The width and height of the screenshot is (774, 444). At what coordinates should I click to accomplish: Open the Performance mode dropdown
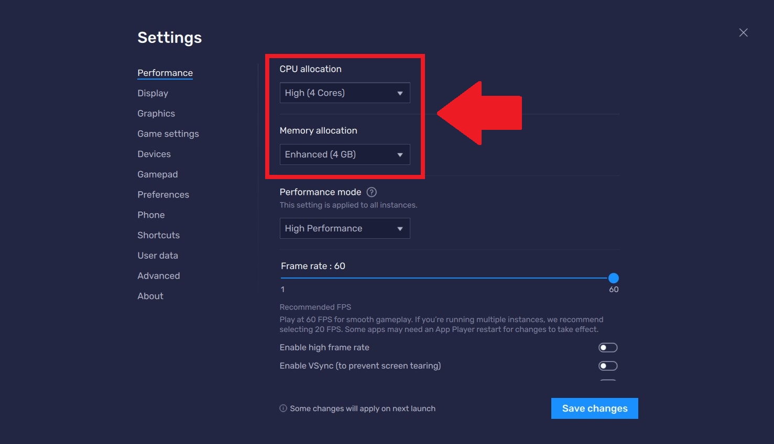[344, 228]
